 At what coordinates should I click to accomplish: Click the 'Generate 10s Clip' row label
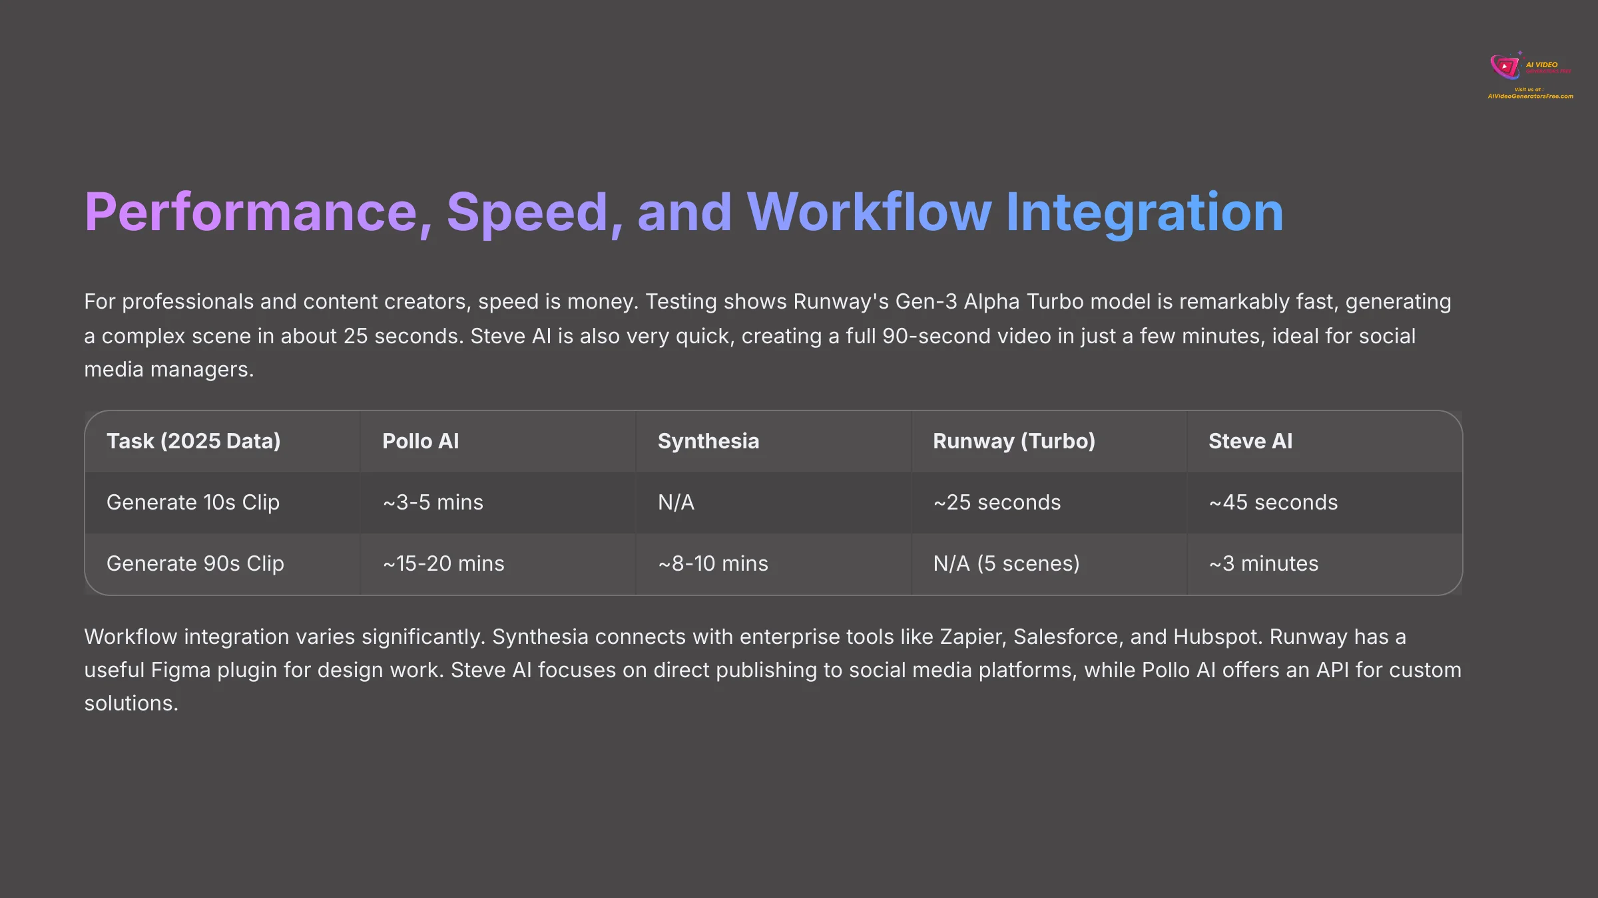pyautogui.click(x=193, y=502)
